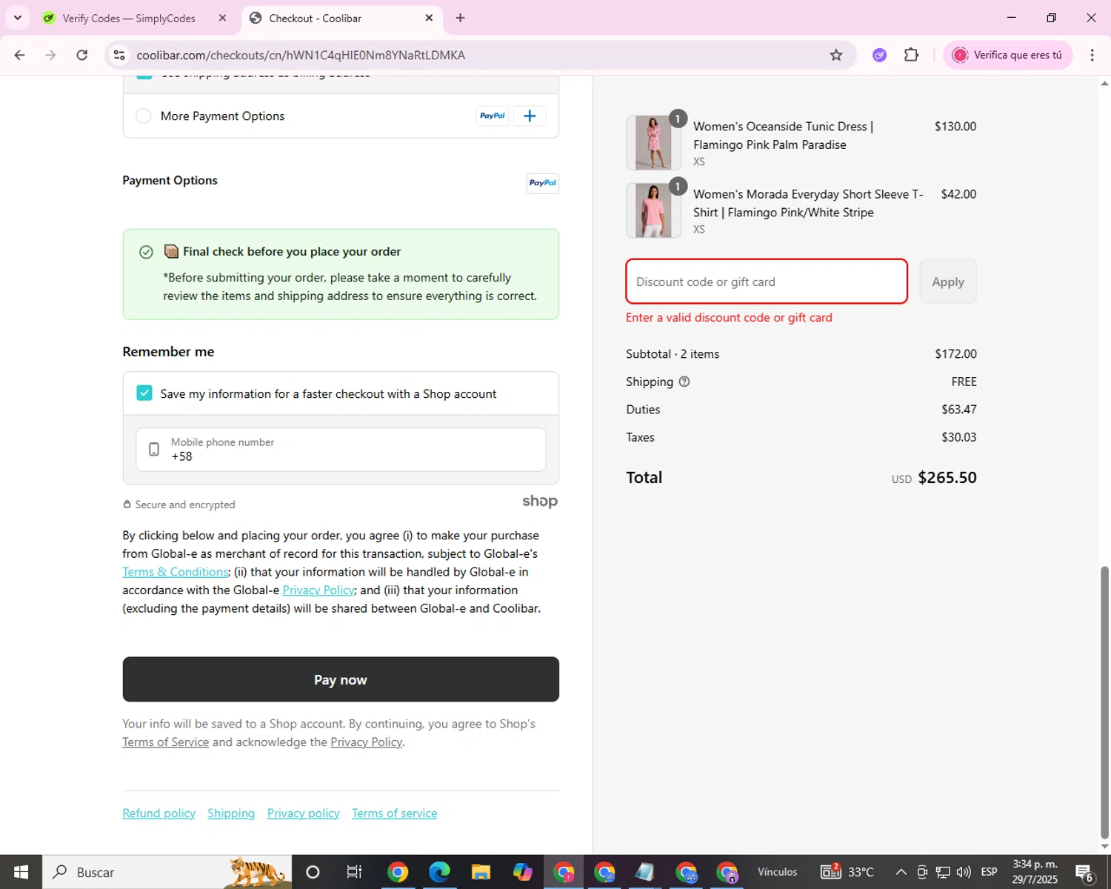Close the Verify Codes — SimplyCodes tab

click(x=222, y=18)
